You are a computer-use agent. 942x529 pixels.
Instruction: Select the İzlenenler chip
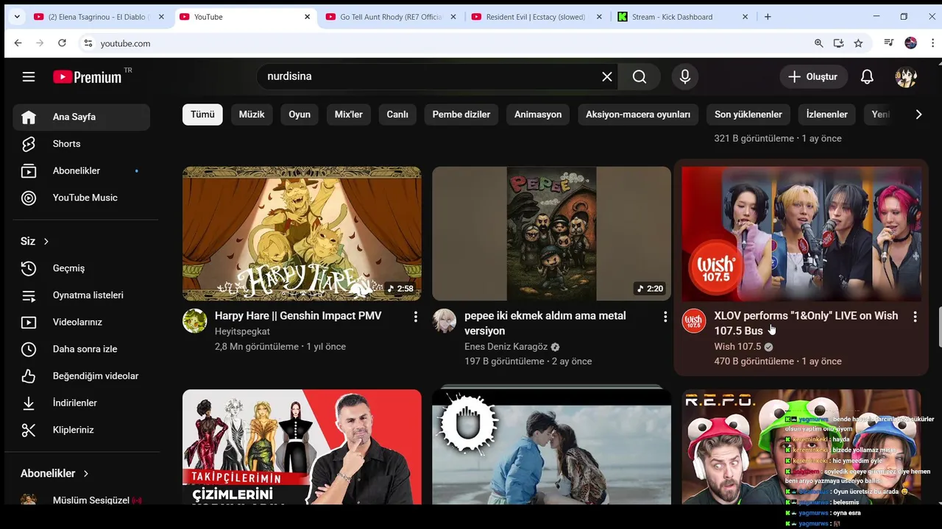pyautogui.click(x=827, y=114)
